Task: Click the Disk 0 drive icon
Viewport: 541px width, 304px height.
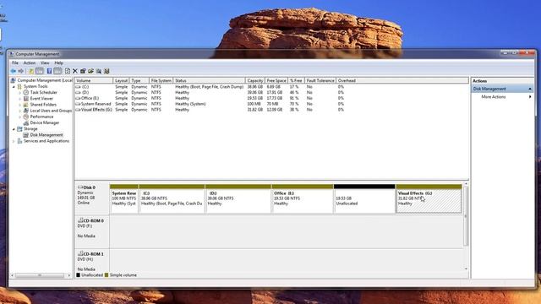Action: tap(80, 187)
